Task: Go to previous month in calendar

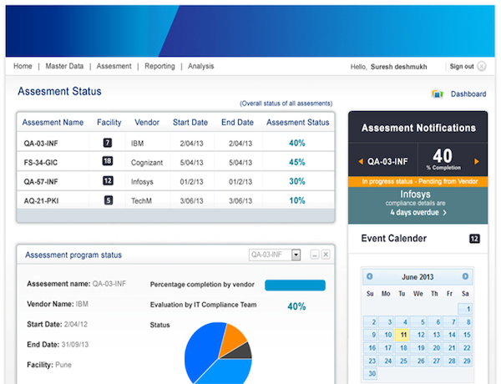Action: (370, 276)
